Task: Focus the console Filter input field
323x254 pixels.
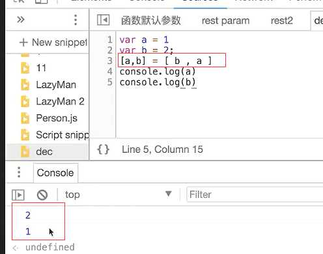Action: [x=255, y=195]
